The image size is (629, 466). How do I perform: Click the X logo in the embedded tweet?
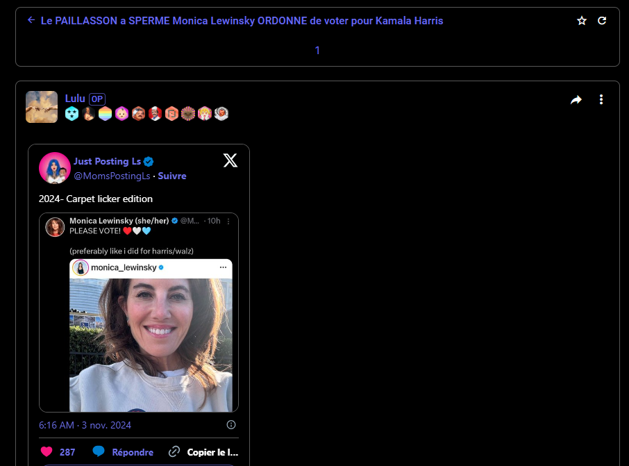tap(230, 161)
